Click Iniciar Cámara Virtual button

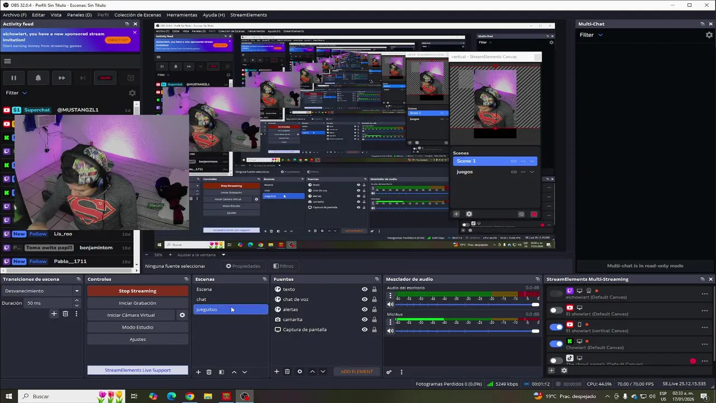[131, 315]
